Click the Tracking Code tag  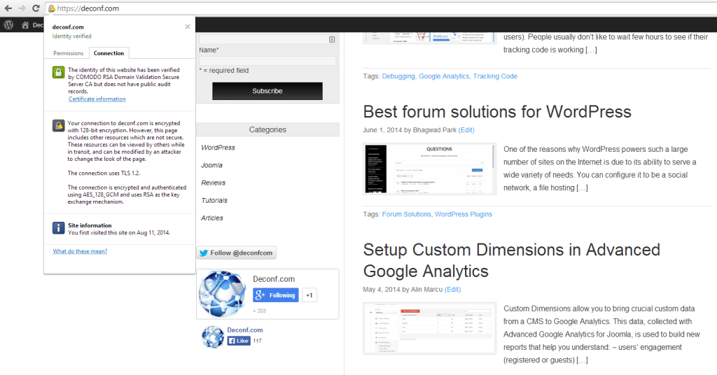point(495,76)
